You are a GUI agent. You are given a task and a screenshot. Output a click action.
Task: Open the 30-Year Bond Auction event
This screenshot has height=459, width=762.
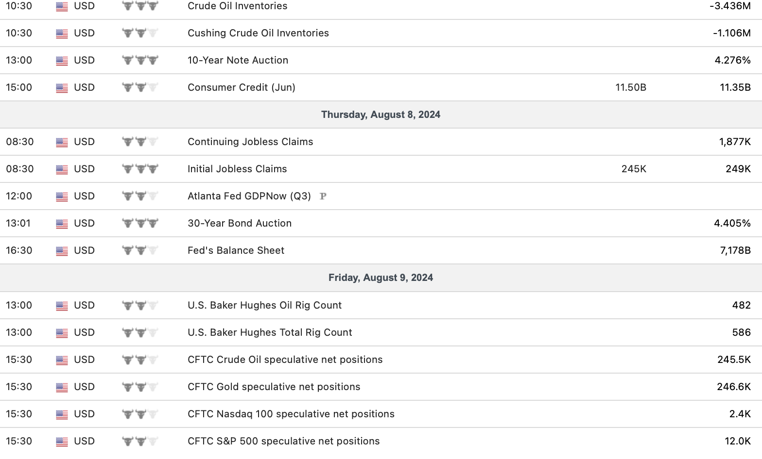pyautogui.click(x=240, y=223)
